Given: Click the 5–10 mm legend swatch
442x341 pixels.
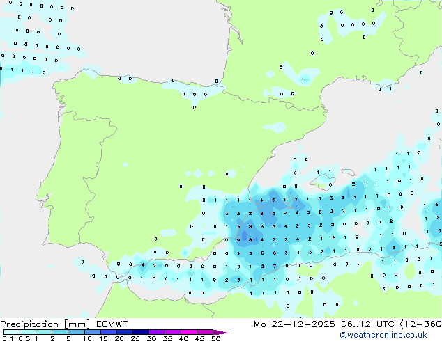Looking at the screenshot, I should (76, 332).
